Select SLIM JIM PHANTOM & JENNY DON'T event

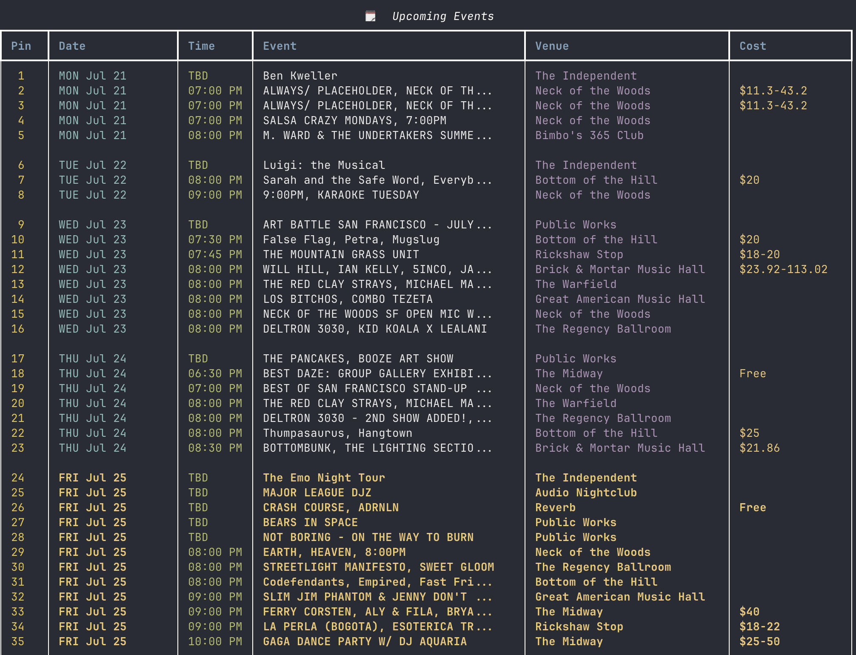[377, 597]
